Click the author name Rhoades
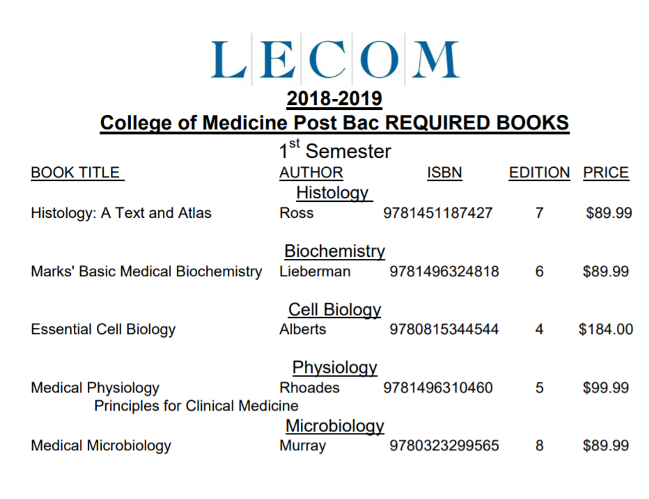 (309, 388)
